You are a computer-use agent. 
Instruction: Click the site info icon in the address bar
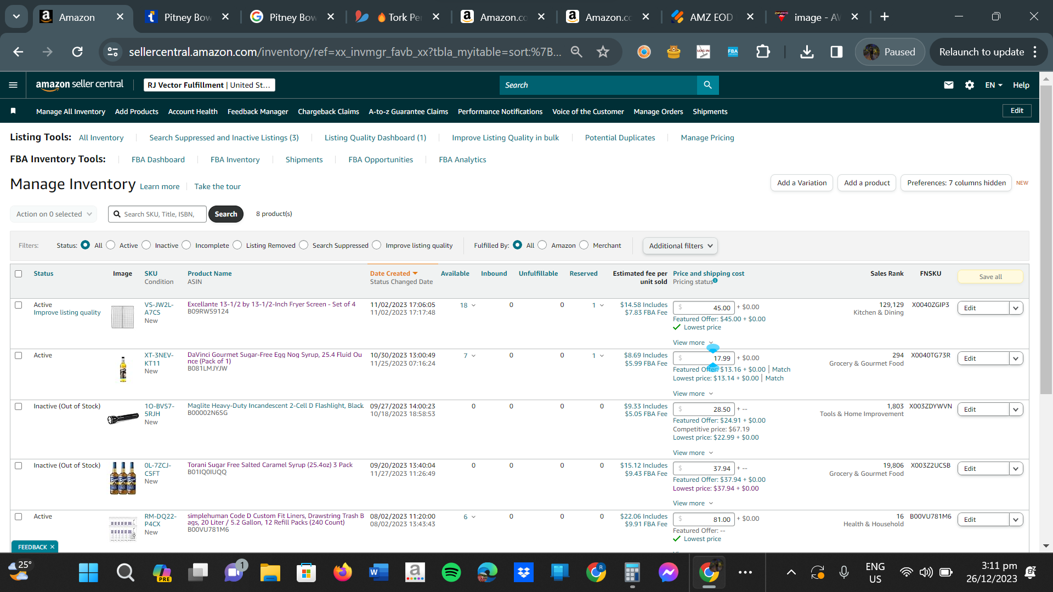[x=112, y=52]
